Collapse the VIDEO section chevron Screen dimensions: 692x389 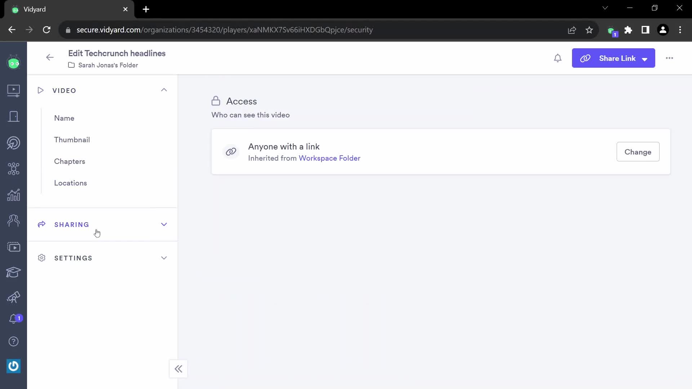click(x=164, y=90)
